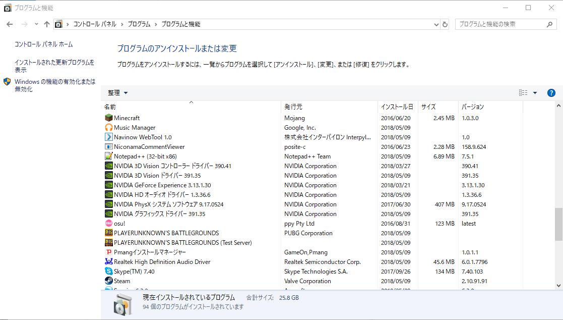Expand the view options dropdown arrow

[x=535, y=93]
